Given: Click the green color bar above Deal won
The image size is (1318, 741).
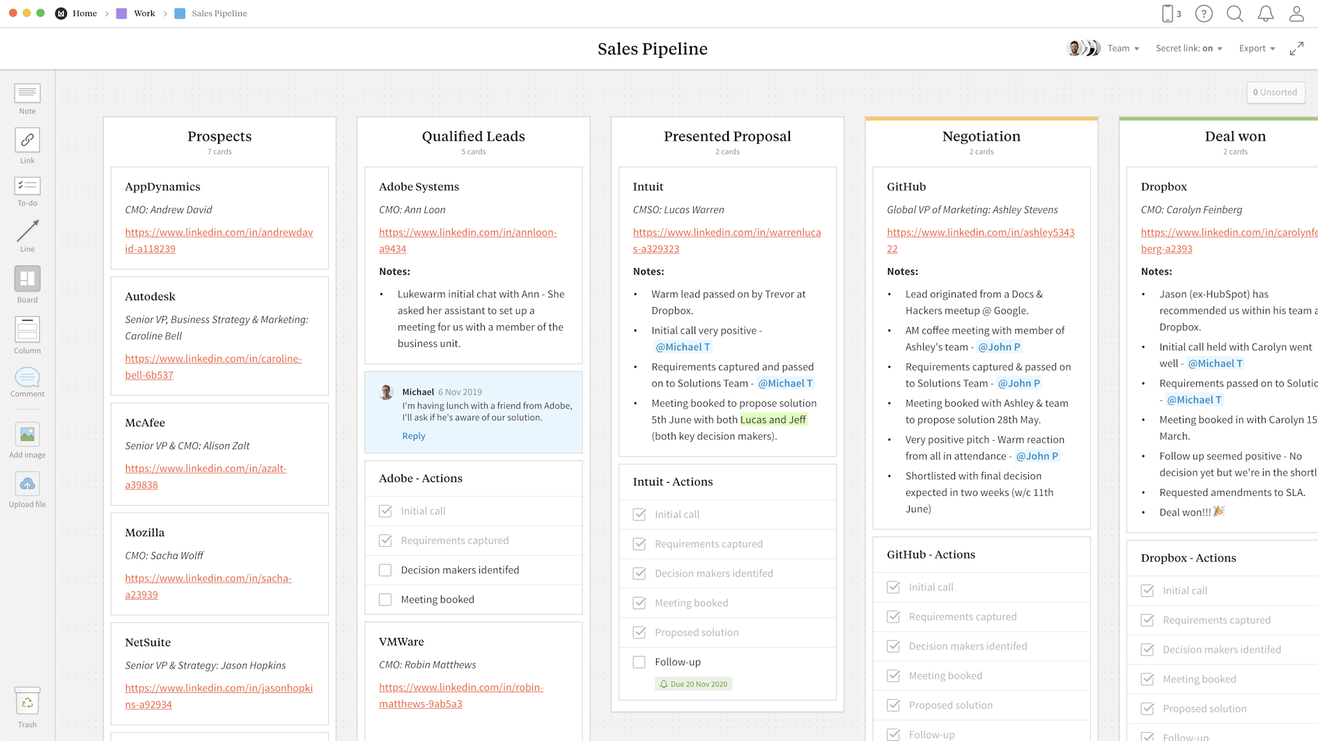Looking at the screenshot, I should (x=1218, y=118).
